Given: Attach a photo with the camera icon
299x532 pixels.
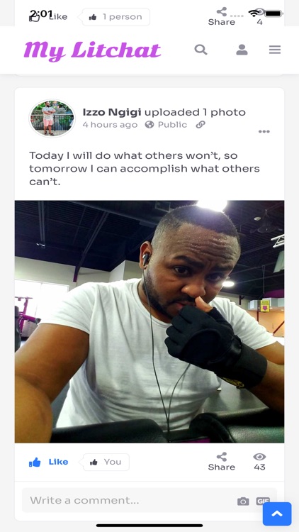Looking at the screenshot, I should click(x=243, y=501).
